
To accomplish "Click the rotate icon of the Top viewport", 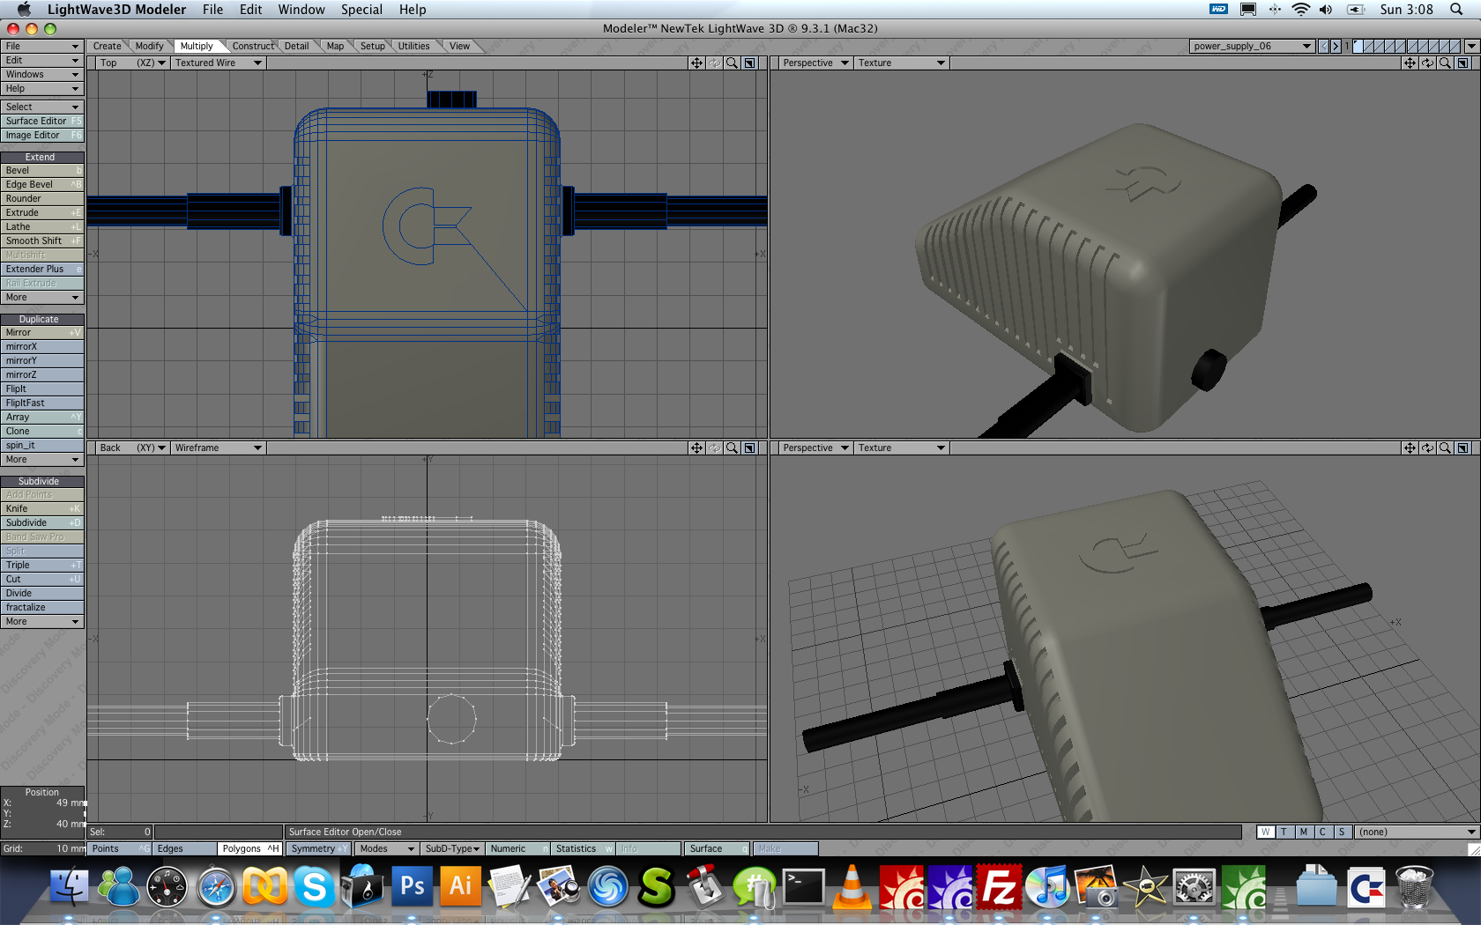I will coord(714,63).
